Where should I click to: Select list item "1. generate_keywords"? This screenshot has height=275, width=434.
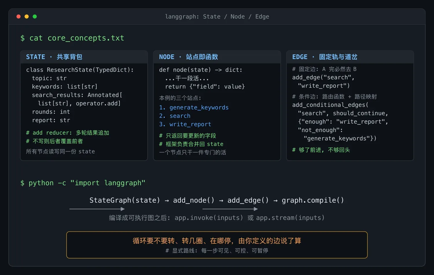[x=194, y=107]
